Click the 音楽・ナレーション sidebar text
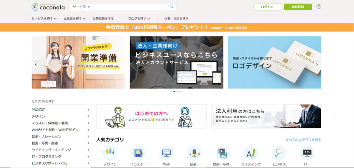This screenshot has width=354, height=168. click(46, 137)
